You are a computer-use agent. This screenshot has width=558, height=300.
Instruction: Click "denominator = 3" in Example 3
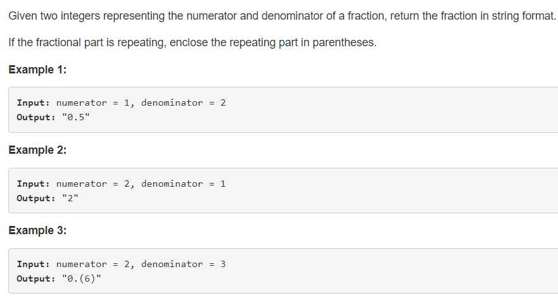click(x=183, y=264)
